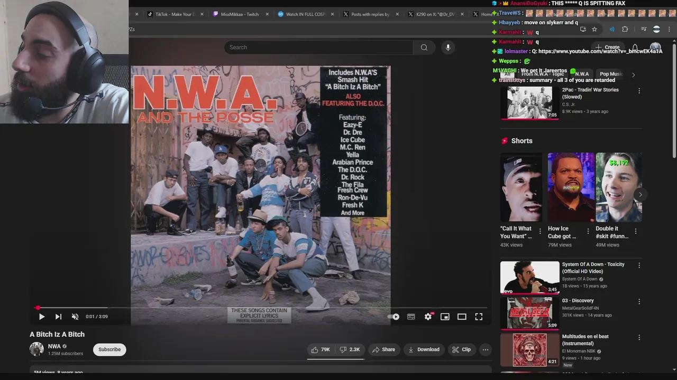Open the NWA channel name link
This screenshot has width=677, height=380.
54,346
